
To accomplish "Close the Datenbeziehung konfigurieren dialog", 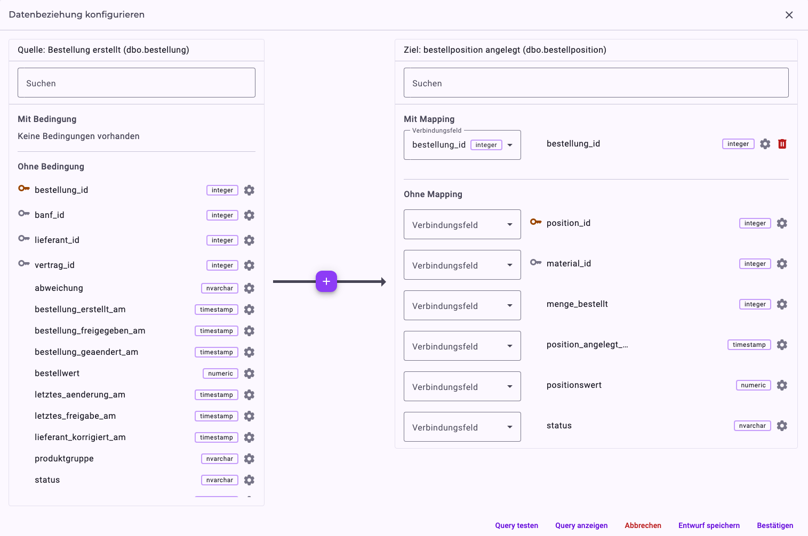I will click(789, 15).
